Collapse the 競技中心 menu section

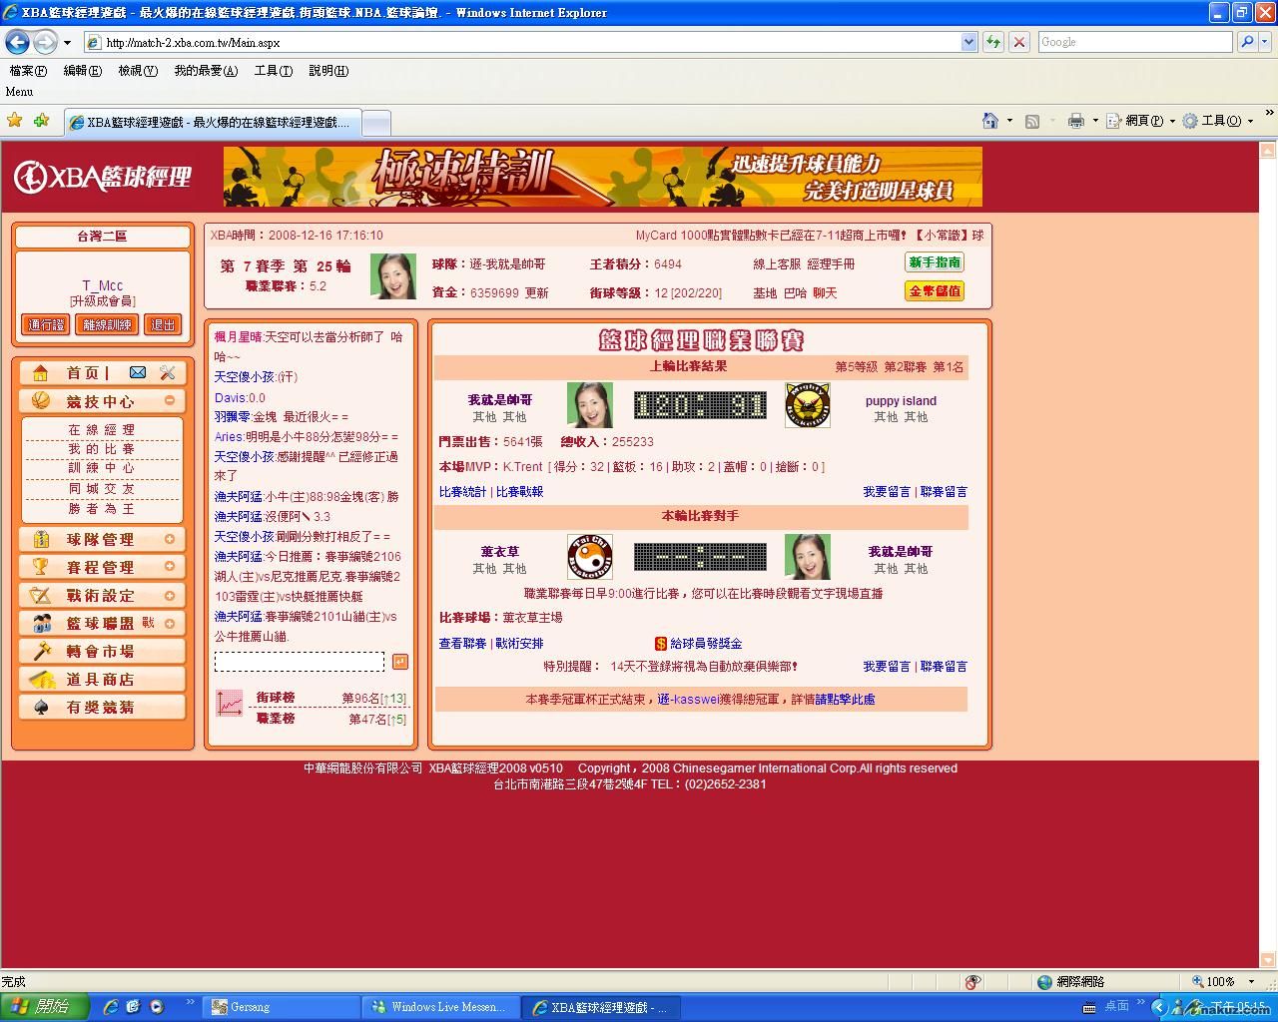pos(170,400)
